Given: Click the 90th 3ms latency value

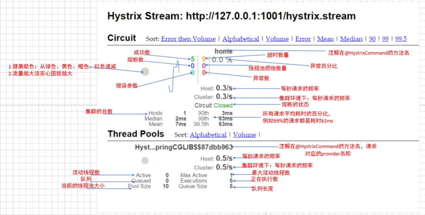Looking at the screenshot, I should point(227,113).
